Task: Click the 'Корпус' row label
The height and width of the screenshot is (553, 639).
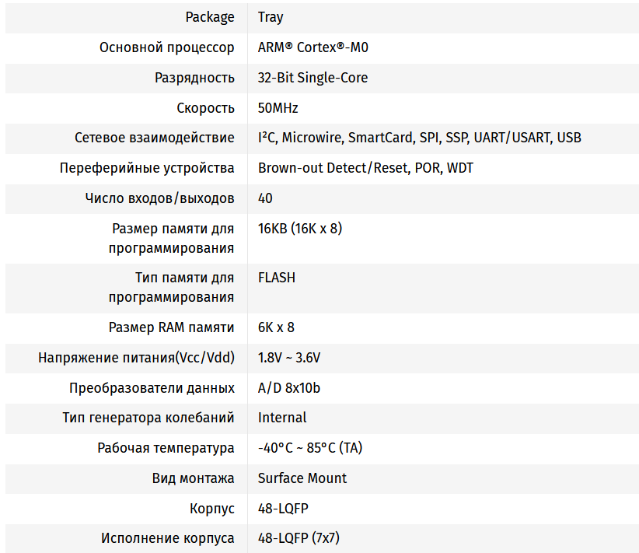Action: click(x=211, y=509)
